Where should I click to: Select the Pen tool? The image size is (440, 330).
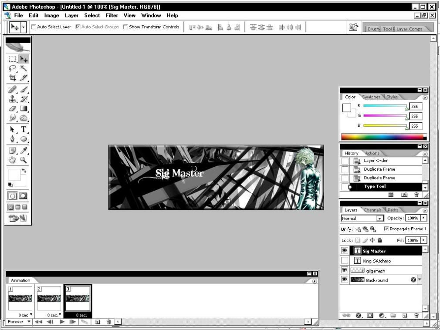coord(12,139)
